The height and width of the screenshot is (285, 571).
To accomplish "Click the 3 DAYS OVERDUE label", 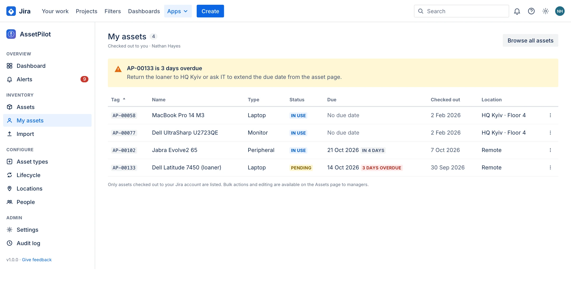I will [382, 168].
